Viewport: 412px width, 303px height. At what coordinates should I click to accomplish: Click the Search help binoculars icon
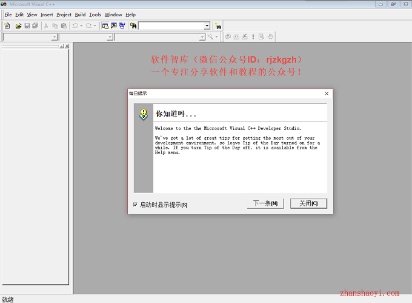click(218, 26)
